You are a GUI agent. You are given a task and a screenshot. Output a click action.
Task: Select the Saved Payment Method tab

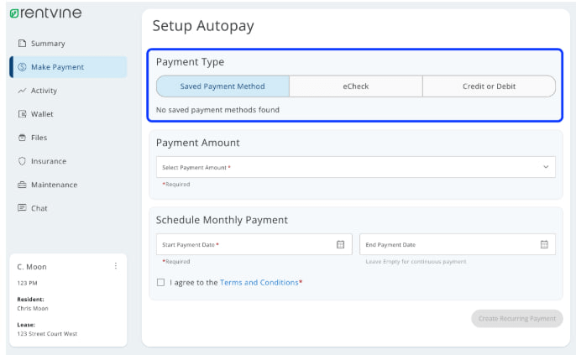coord(223,86)
